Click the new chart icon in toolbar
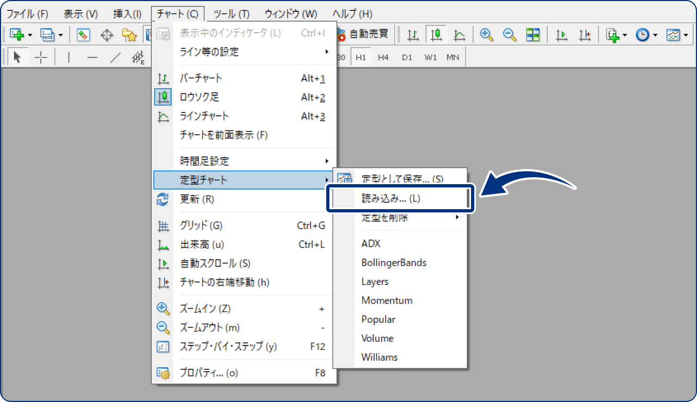697x402 pixels. [17, 35]
